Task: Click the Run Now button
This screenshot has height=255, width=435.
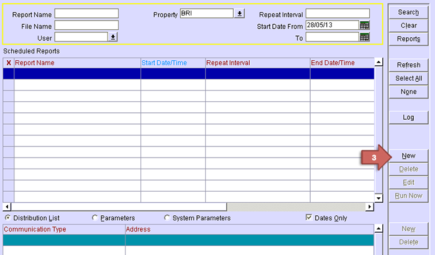Action: pyautogui.click(x=408, y=196)
